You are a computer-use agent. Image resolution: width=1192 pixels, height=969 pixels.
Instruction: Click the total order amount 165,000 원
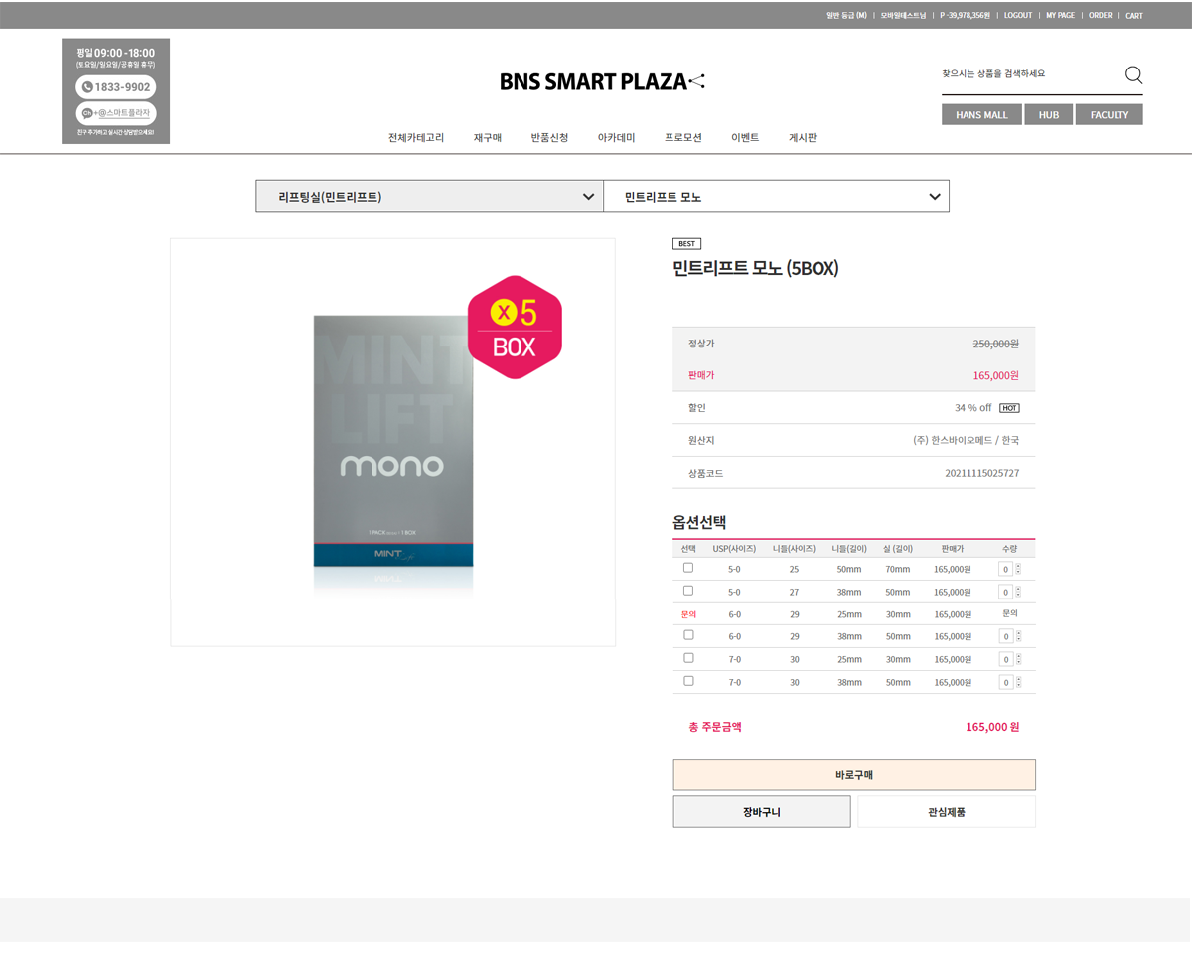coord(992,727)
